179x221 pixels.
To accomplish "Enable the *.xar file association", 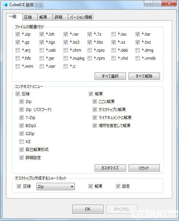I will (42, 66).
